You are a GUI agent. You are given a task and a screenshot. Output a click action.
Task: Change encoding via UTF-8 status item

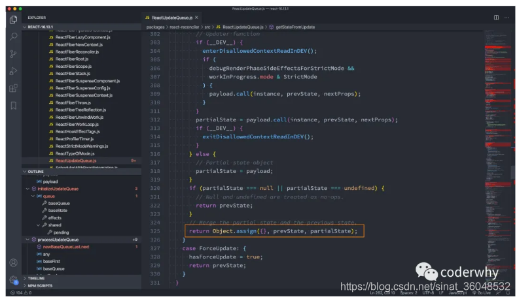[428, 292]
